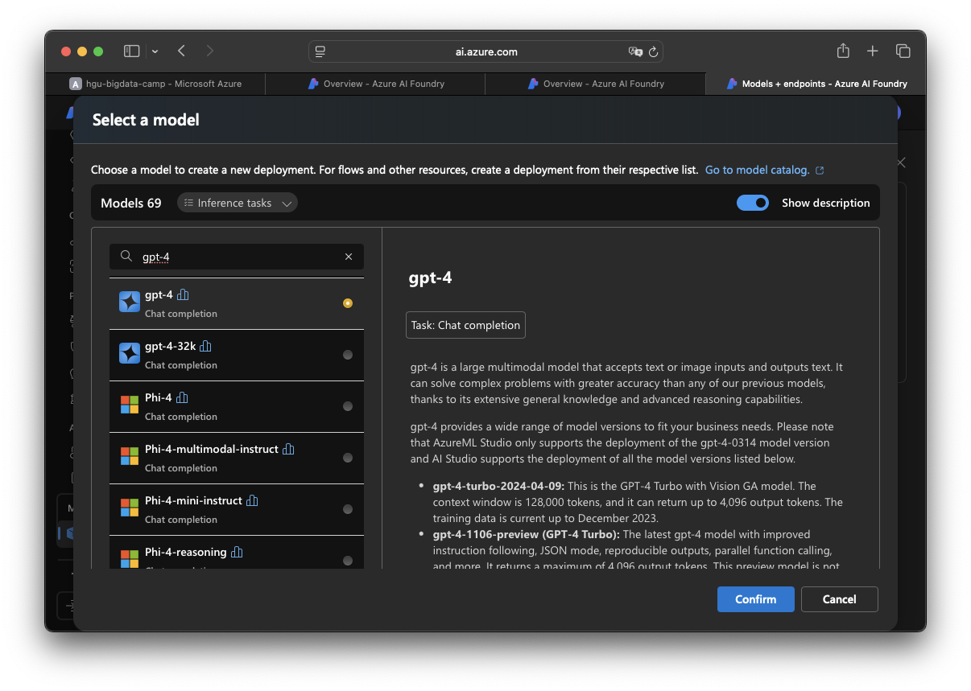Close the panel behind the dialog with X

tap(902, 162)
